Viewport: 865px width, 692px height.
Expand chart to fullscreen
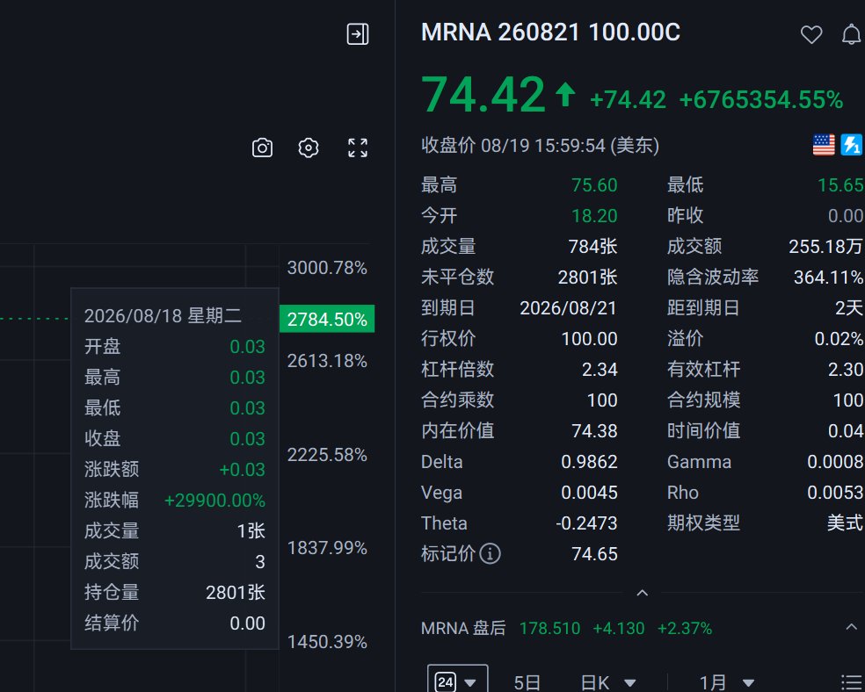coord(358,148)
